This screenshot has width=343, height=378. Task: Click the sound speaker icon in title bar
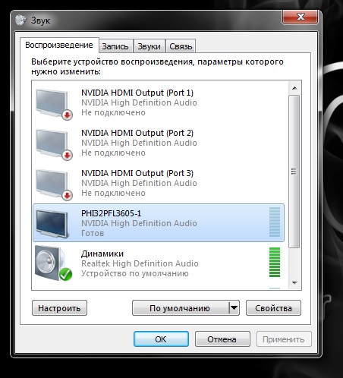(x=20, y=20)
